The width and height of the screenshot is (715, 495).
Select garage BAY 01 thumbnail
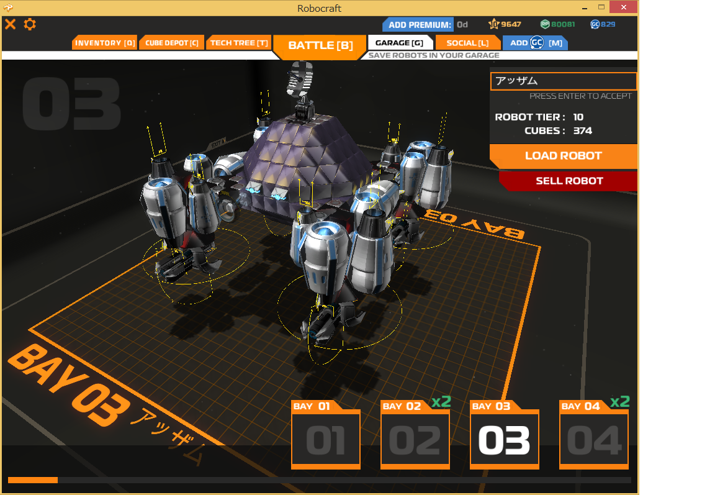tap(326, 435)
